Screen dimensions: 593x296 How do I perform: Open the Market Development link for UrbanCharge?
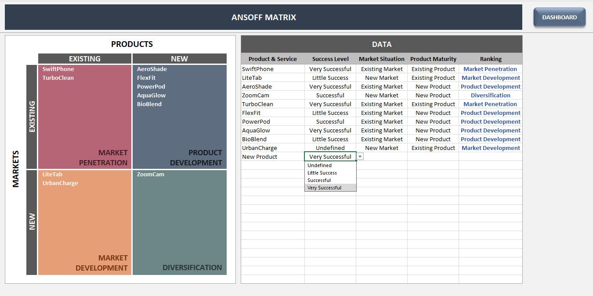[x=490, y=148]
